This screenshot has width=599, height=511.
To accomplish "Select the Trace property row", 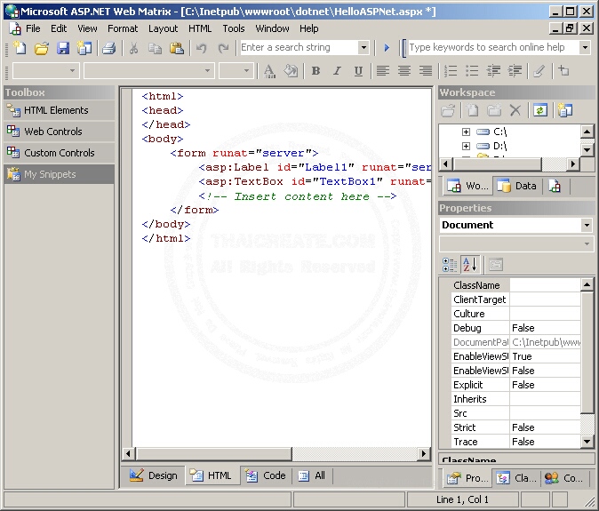I will click(515, 442).
